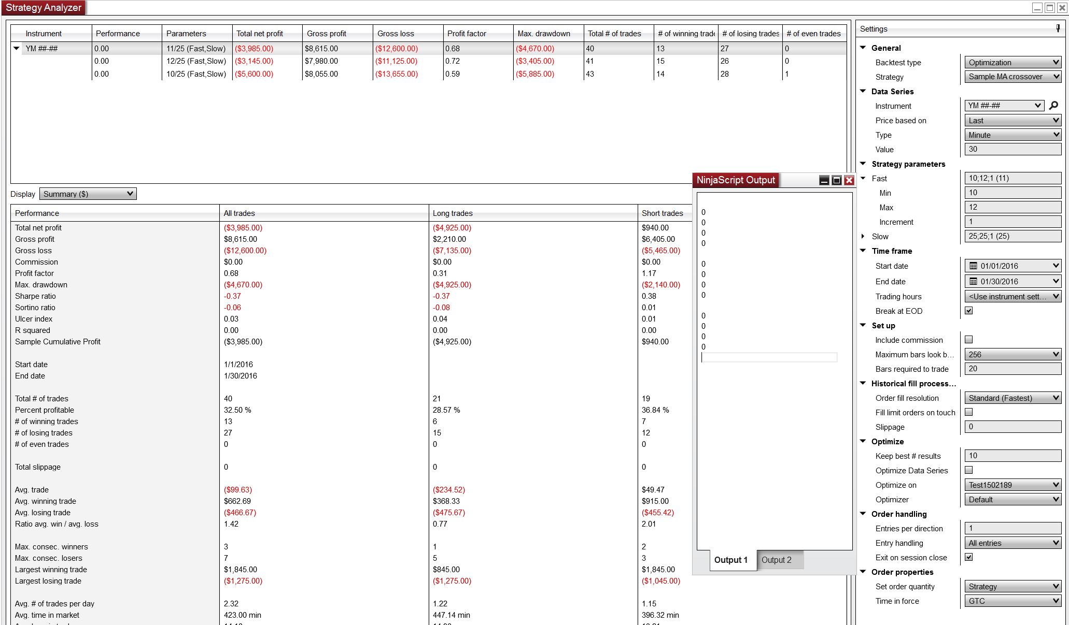
Task: Switch to the Output 2 tab
Action: click(x=776, y=560)
